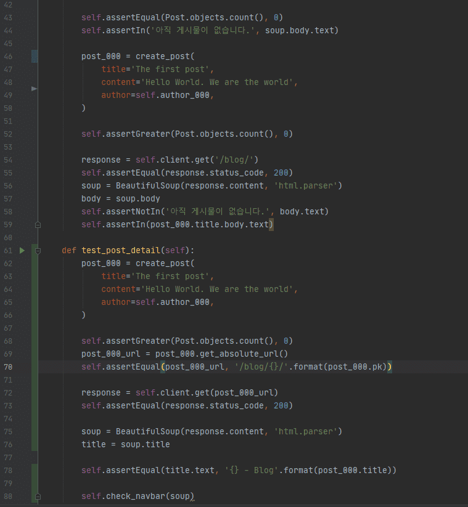Click the def keyword on line 61
This screenshot has height=507, width=468.
(x=69, y=250)
